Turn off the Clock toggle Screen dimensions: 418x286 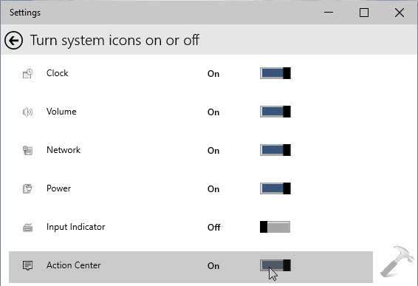275,73
